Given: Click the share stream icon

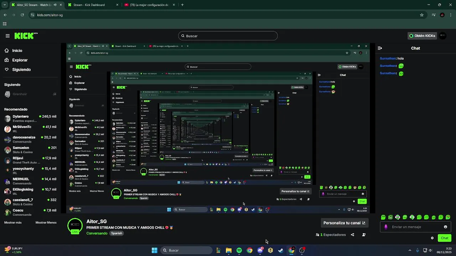Looking at the screenshot, I should coord(352,235).
